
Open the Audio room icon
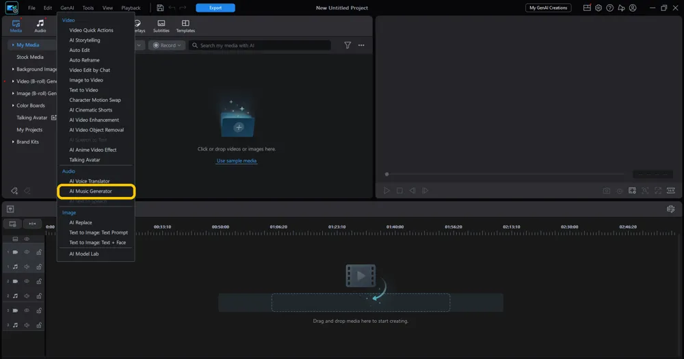[x=40, y=26]
